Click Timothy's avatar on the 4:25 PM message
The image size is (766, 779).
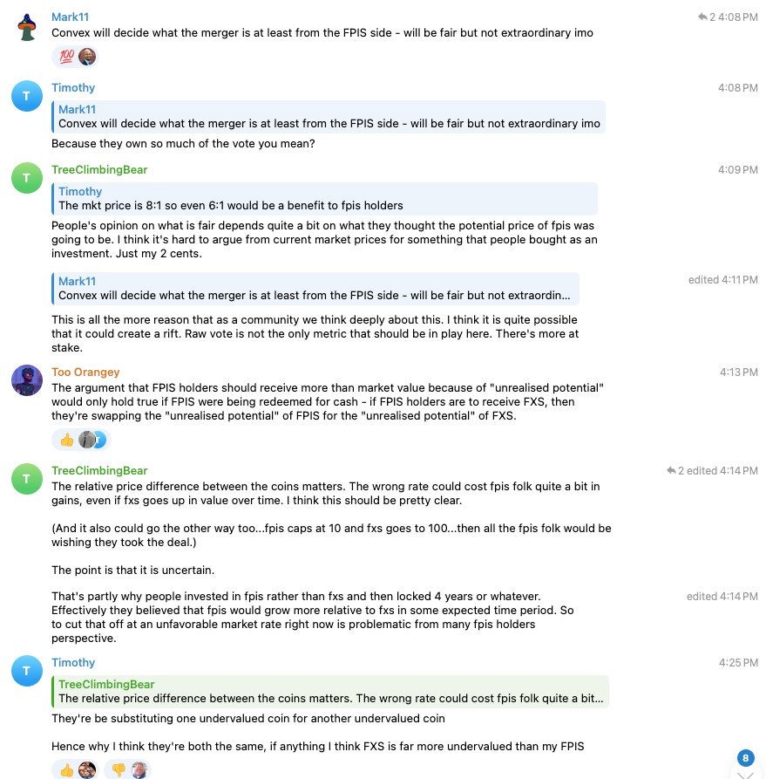point(27,671)
